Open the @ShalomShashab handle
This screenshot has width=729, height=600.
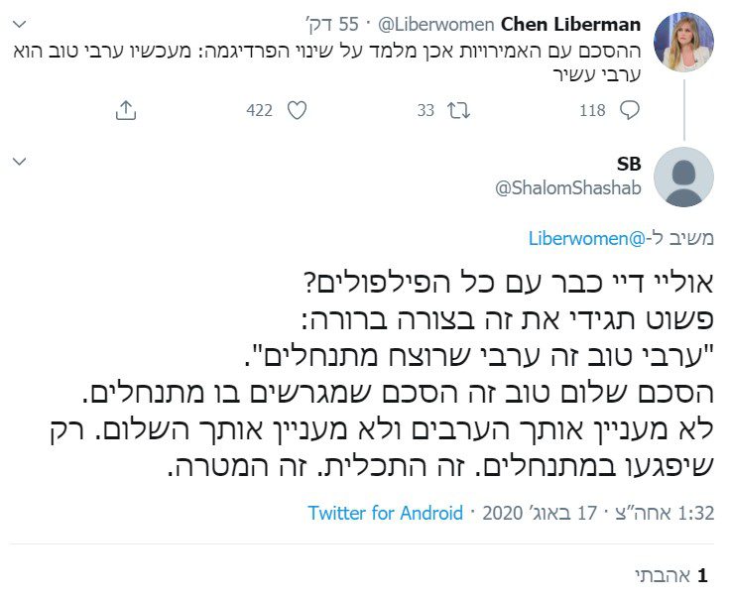569,187
